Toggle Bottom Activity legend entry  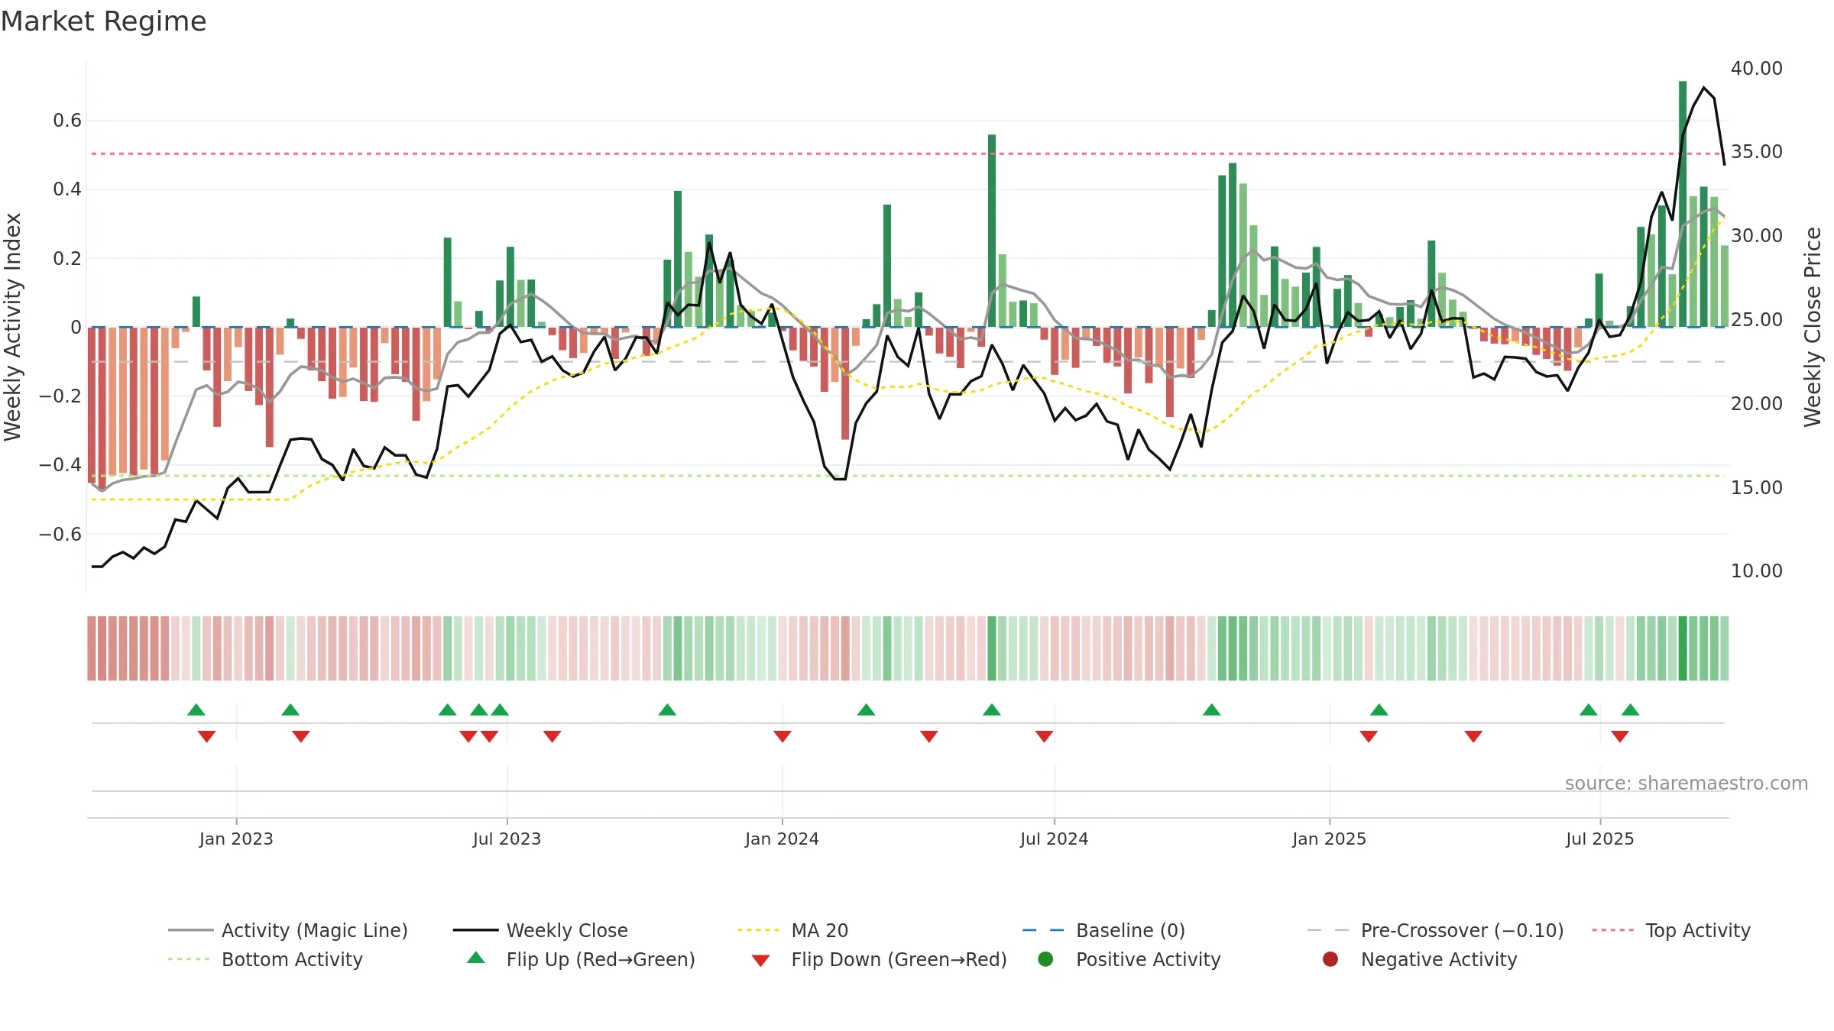pos(265,959)
